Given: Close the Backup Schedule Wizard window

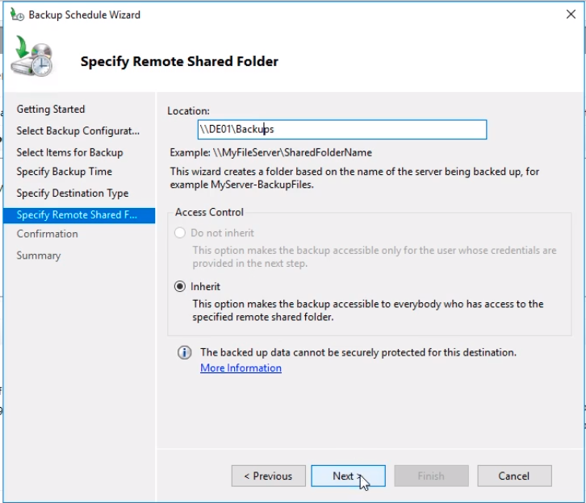Looking at the screenshot, I should tap(571, 15).
